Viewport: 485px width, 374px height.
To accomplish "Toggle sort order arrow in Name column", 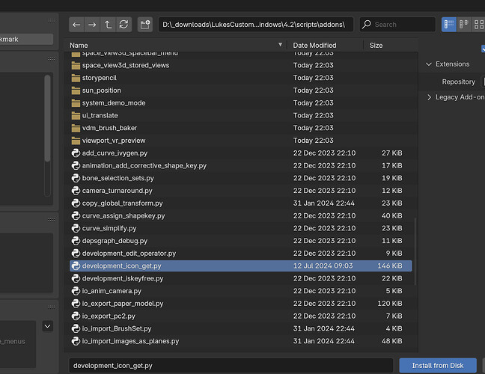I will click(280, 45).
